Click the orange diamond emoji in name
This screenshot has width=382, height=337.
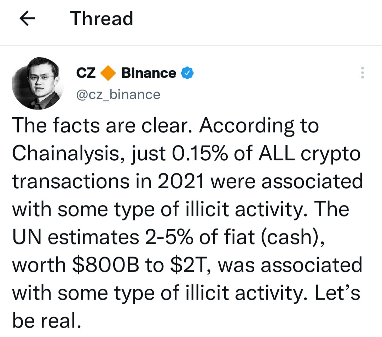click(108, 73)
